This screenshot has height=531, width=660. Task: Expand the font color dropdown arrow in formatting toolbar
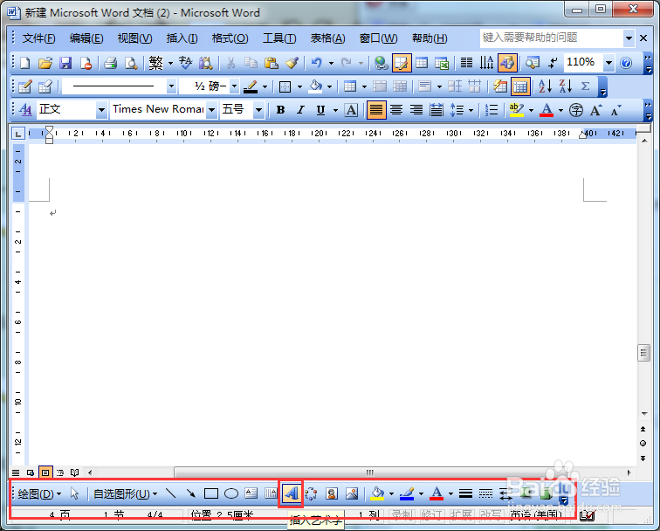pyautogui.click(x=560, y=110)
